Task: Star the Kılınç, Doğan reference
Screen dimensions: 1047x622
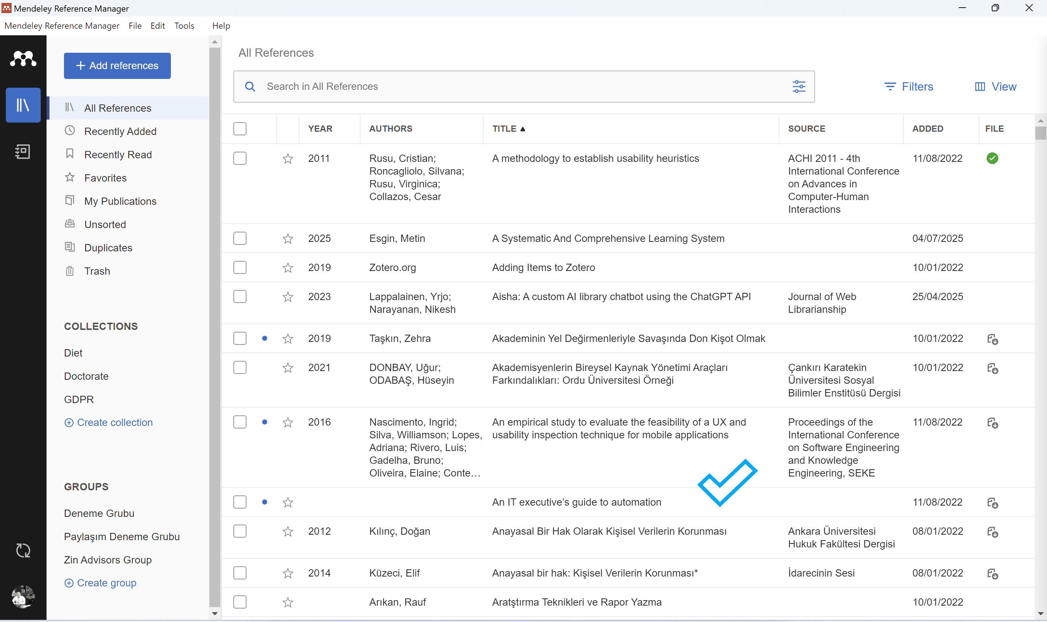Action: (288, 531)
